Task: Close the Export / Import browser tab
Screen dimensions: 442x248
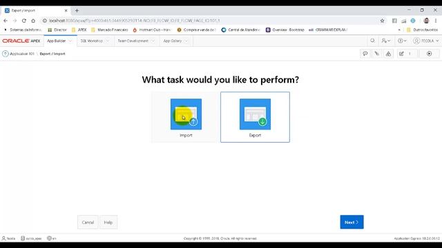Action: click(x=66, y=10)
